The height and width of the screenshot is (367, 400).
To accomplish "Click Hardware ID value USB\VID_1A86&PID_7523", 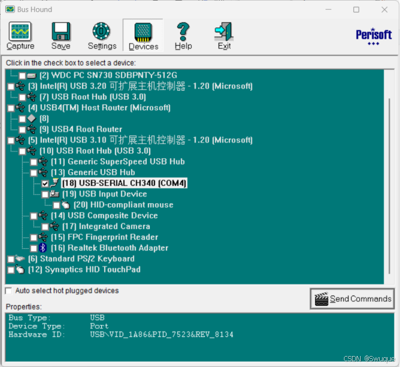I will pyautogui.click(x=161, y=335).
